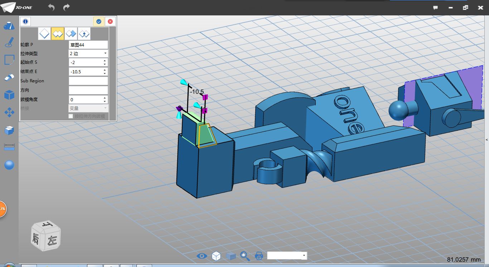Expand the right side panel arrow
Screen dimensions: 489x267
click(x=487, y=140)
